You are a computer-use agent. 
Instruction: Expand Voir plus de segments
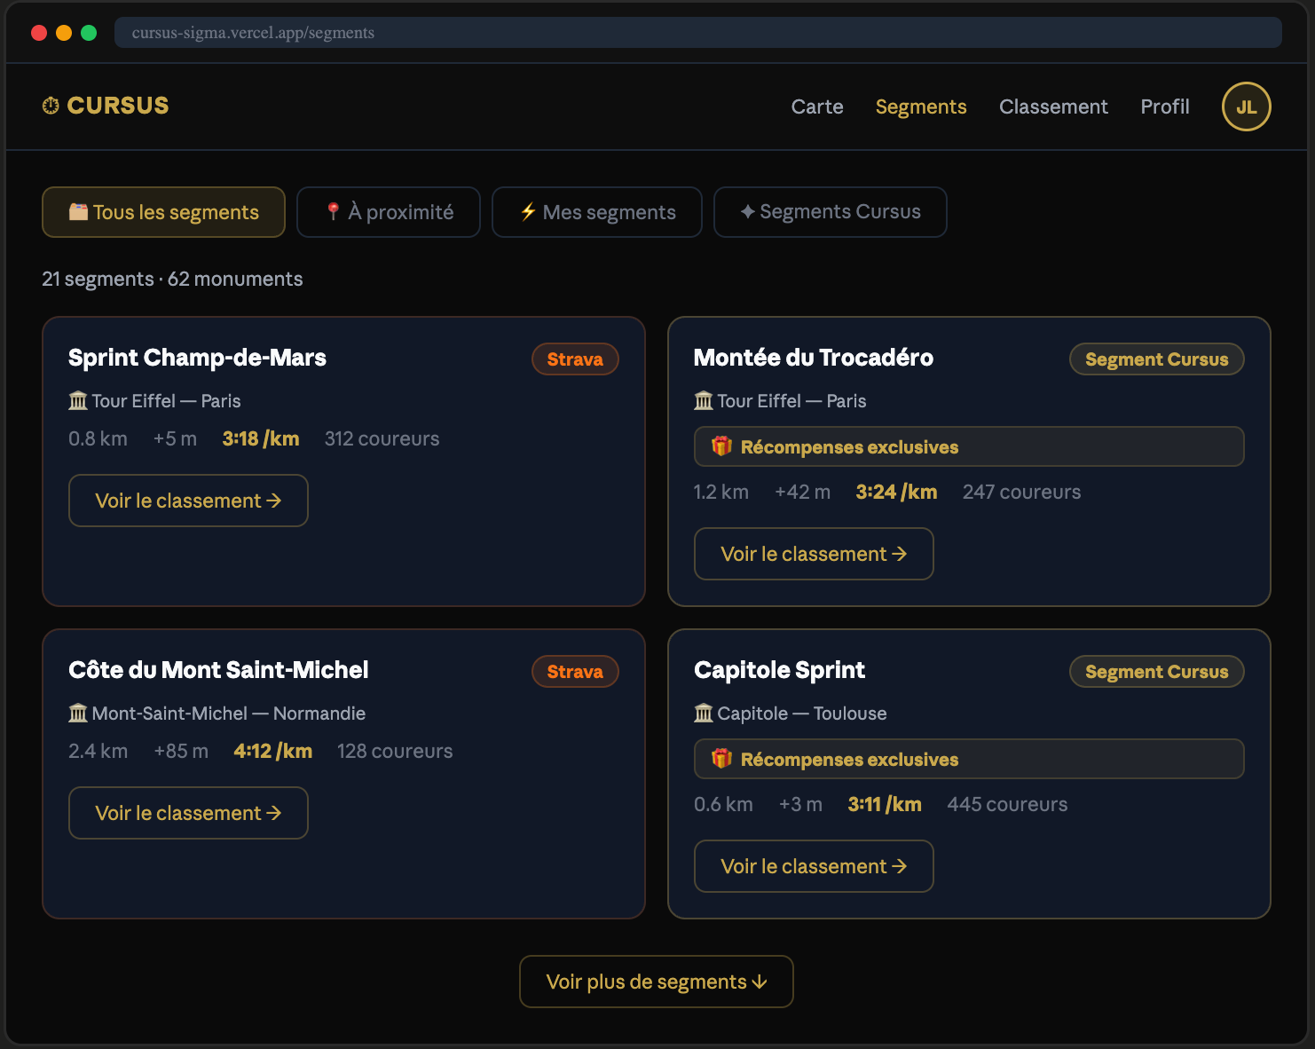657,982
